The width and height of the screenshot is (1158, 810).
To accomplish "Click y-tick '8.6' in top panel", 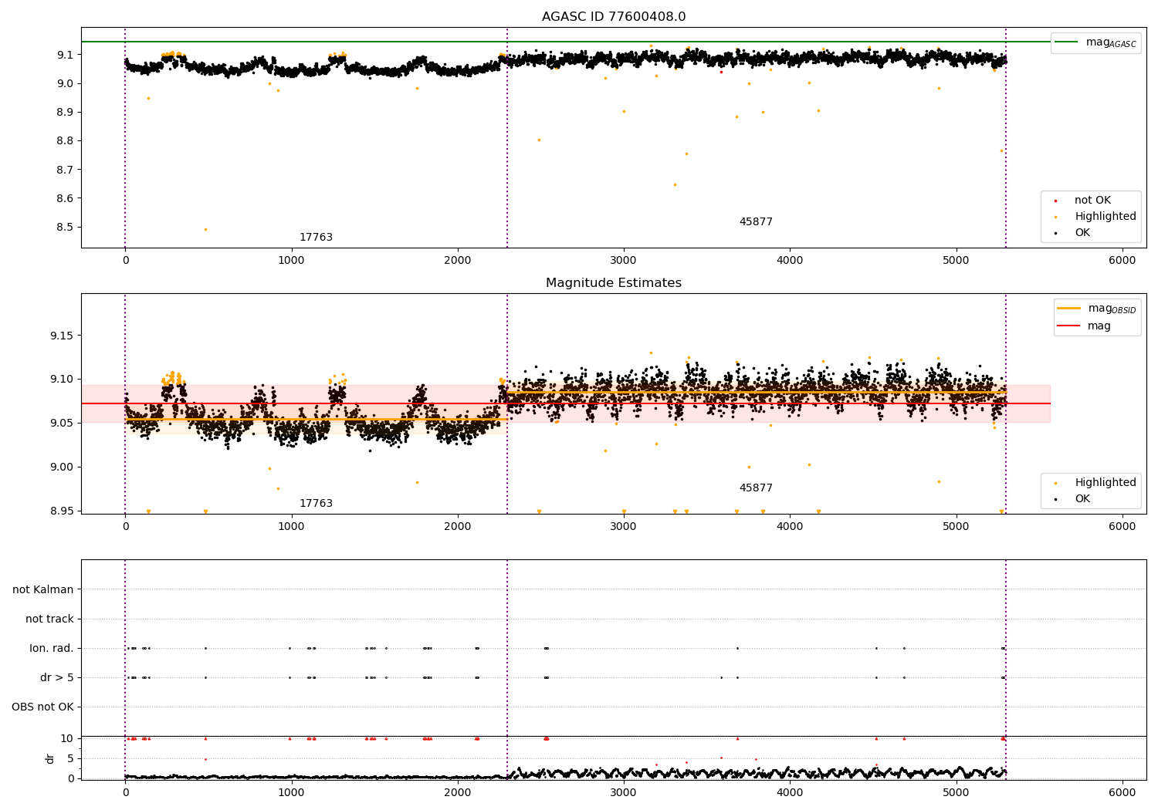I will (x=64, y=199).
